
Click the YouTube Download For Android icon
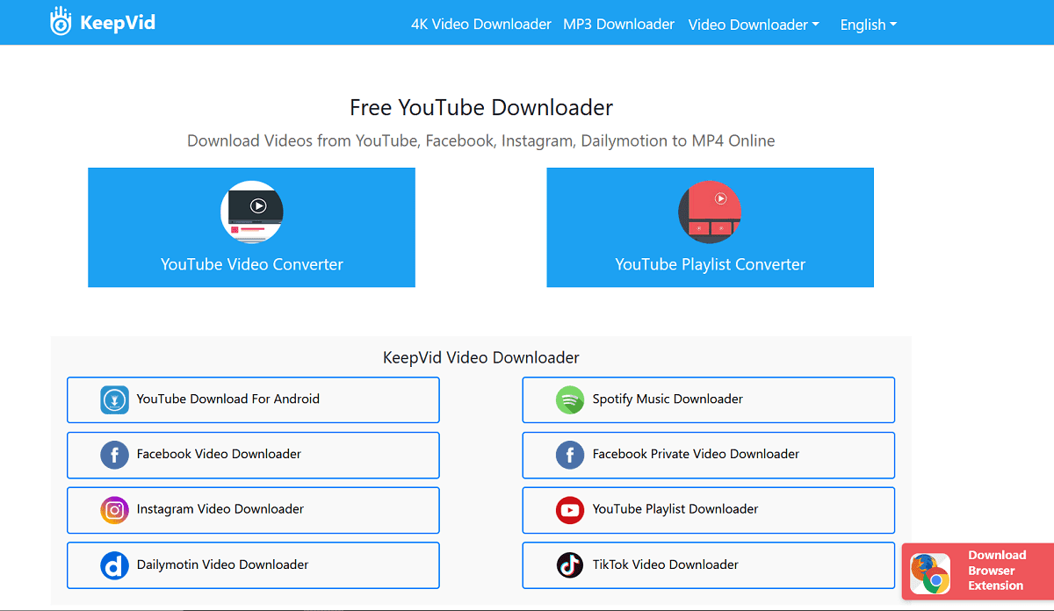[114, 399]
